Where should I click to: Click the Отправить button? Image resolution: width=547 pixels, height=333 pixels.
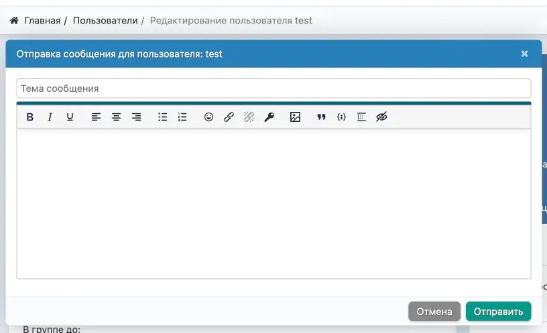[498, 312]
